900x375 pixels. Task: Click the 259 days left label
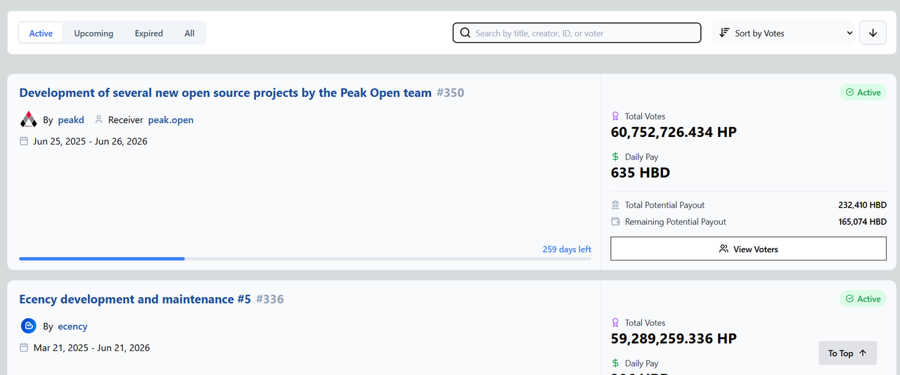[x=567, y=249]
